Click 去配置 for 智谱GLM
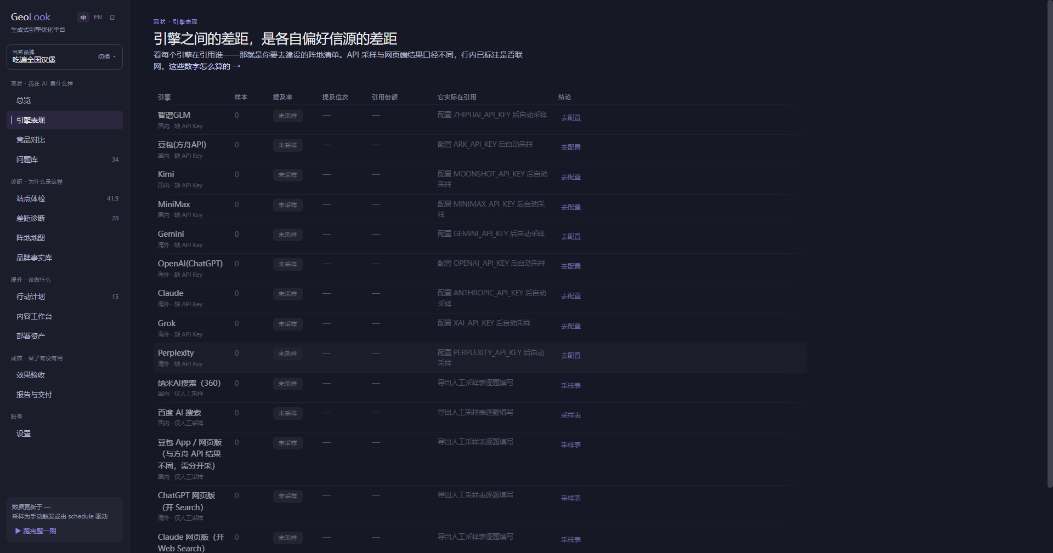Viewport: 1053px width, 553px height. point(570,117)
